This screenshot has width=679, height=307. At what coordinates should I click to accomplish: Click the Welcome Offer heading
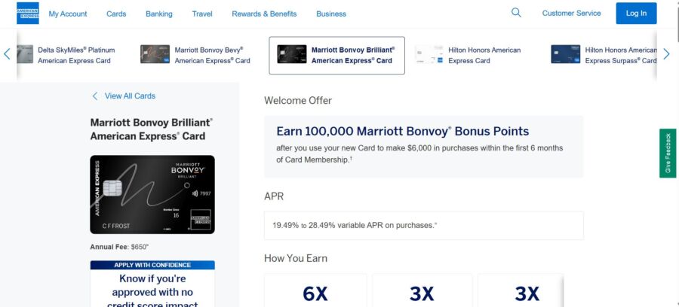[x=298, y=101]
